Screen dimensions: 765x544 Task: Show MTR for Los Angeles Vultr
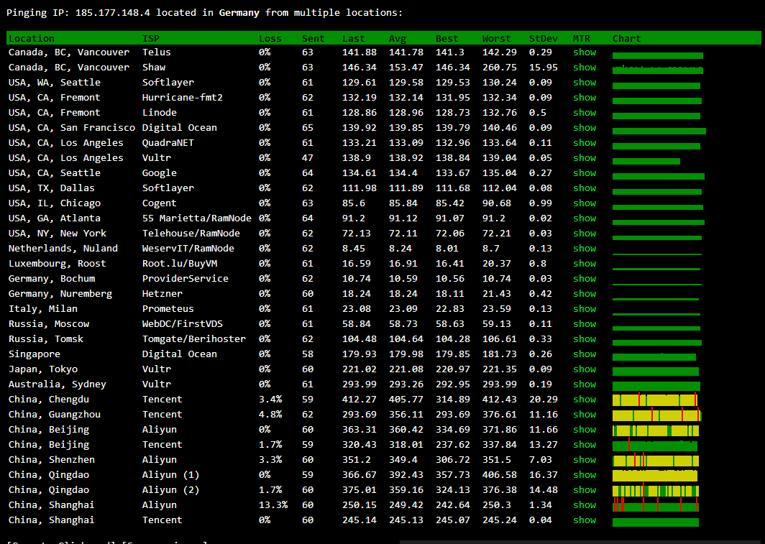[585, 158]
